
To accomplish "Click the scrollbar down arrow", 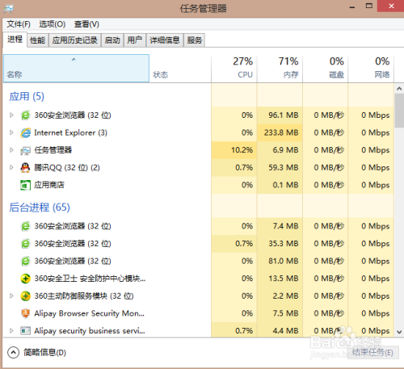I will tap(399, 332).
